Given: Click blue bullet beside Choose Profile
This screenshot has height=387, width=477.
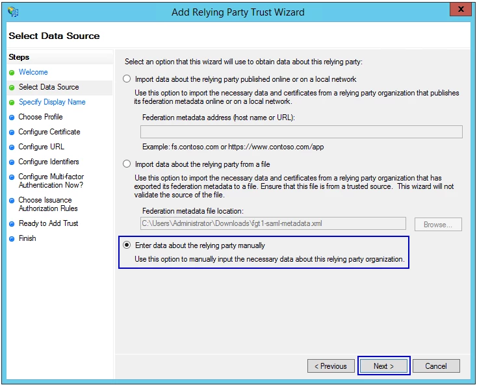Looking at the screenshot, I should tap(12, 118).
